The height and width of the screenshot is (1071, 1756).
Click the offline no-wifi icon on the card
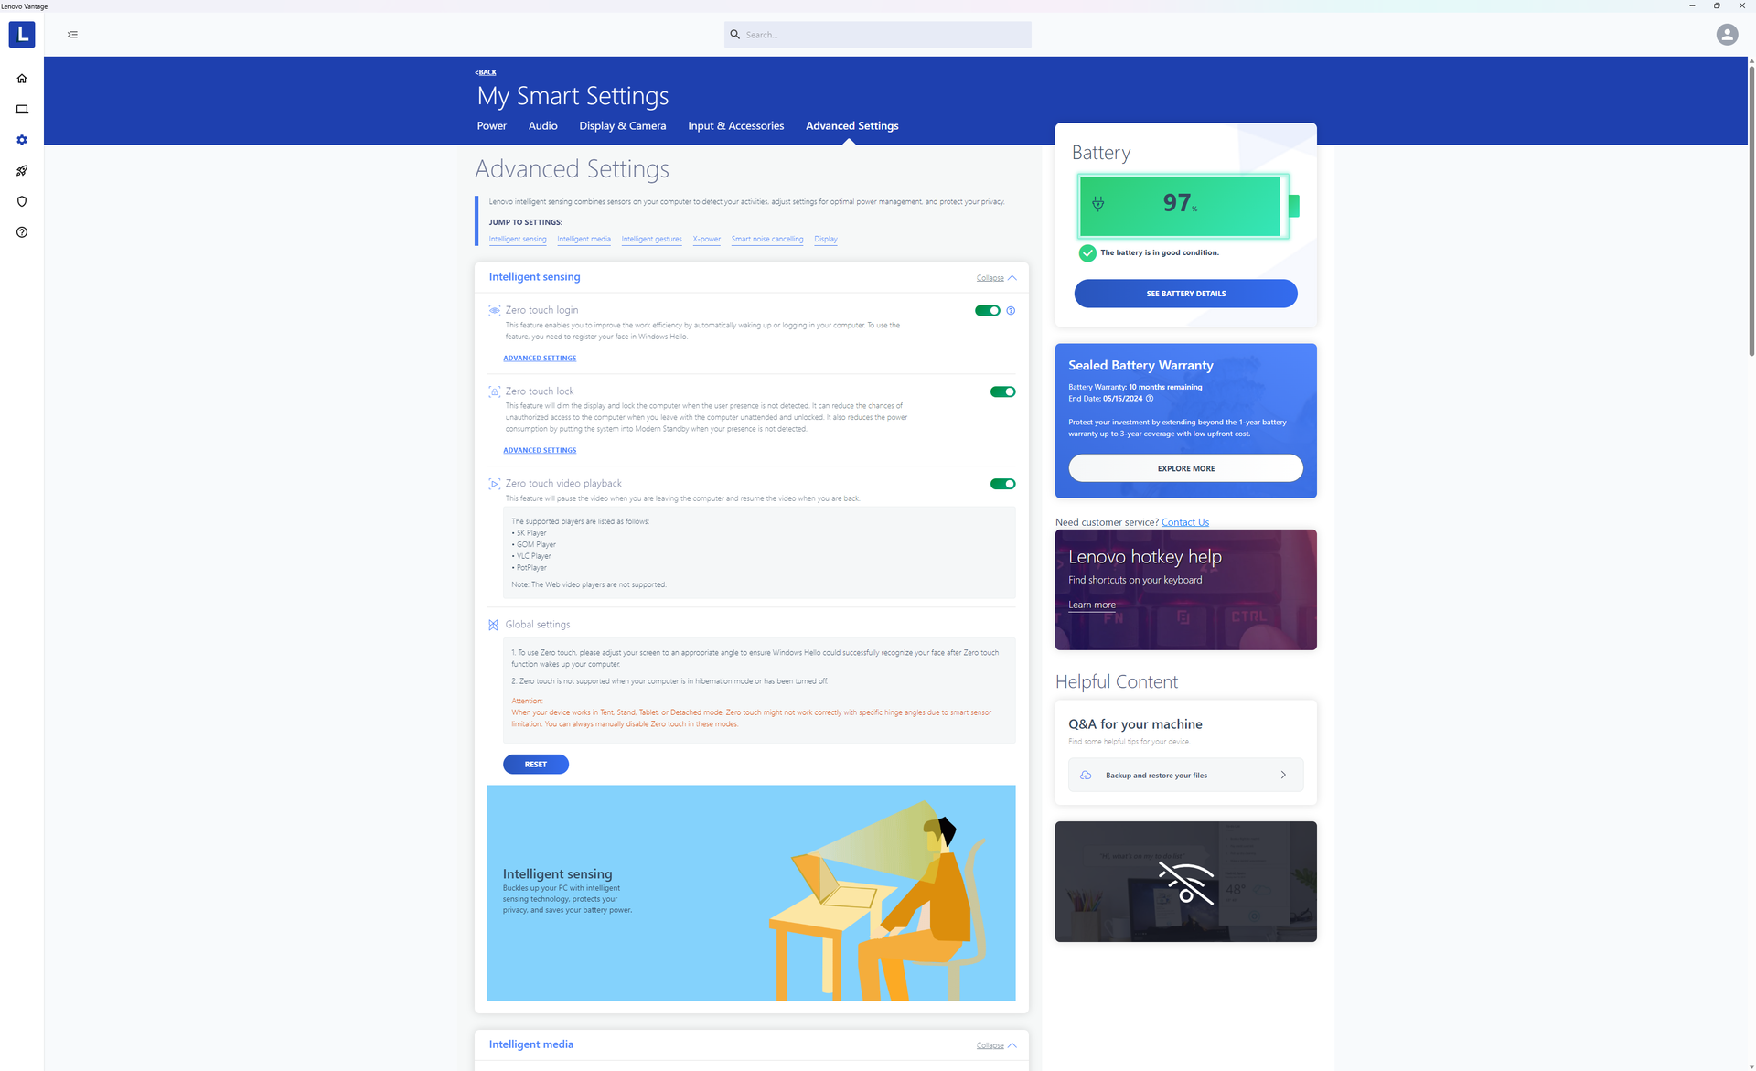(x=1185, y=883)
